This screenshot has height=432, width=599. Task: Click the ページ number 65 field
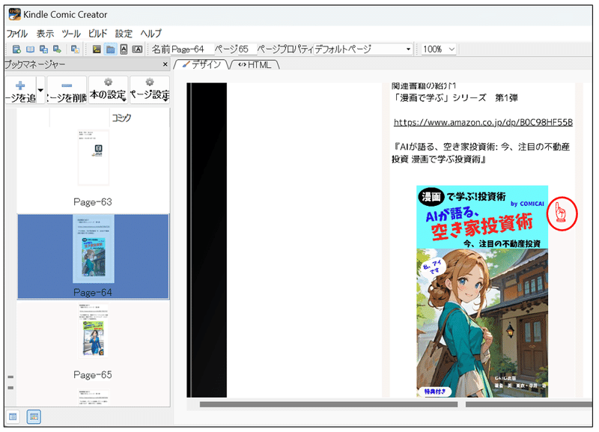coord(248,49)
